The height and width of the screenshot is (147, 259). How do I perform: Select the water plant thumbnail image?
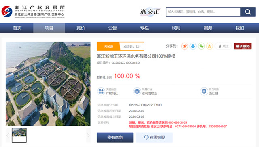19,135
